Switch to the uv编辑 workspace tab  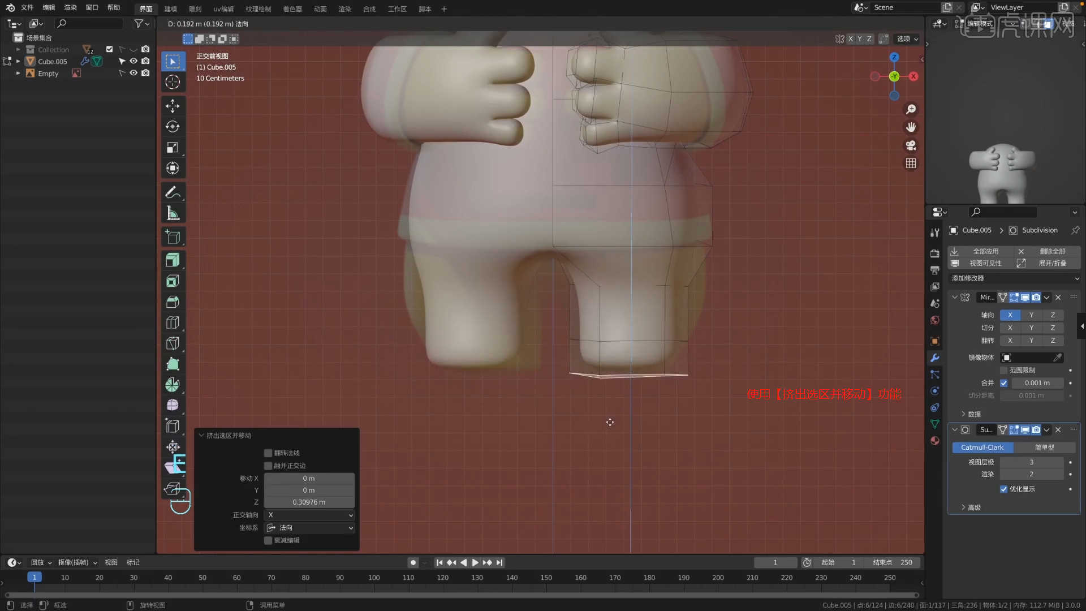click(223, 9)
